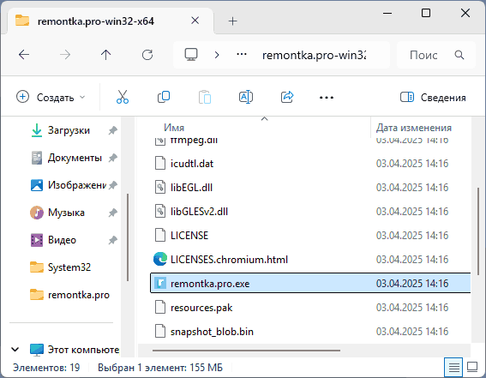Select the resources.pak file
The width and height of the screenshot is (486, 378).
coord(201,308)
